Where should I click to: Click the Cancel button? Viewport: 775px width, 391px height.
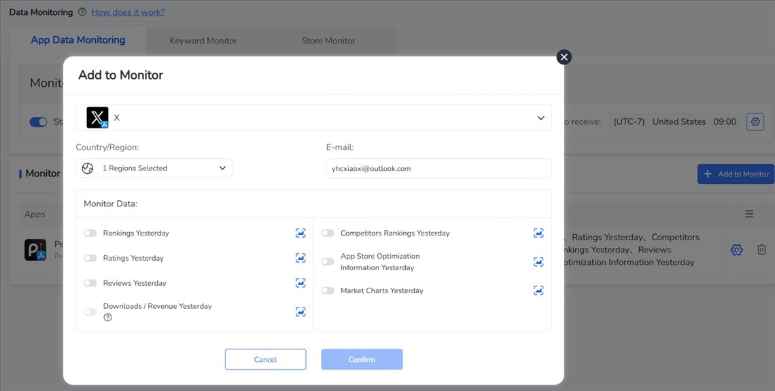(x=265, y=359)
